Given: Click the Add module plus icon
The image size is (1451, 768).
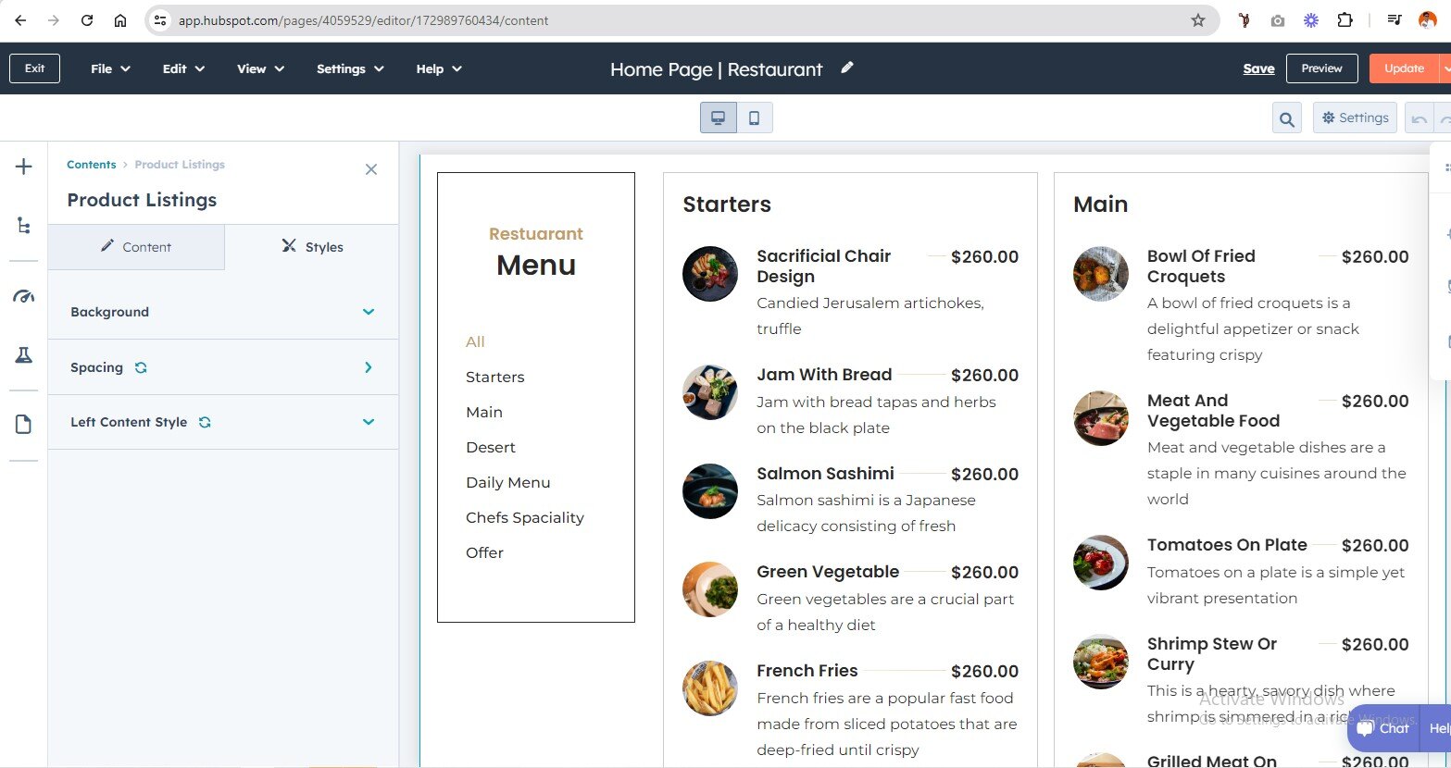Looking at the screenshot, I should coord(24,167).
